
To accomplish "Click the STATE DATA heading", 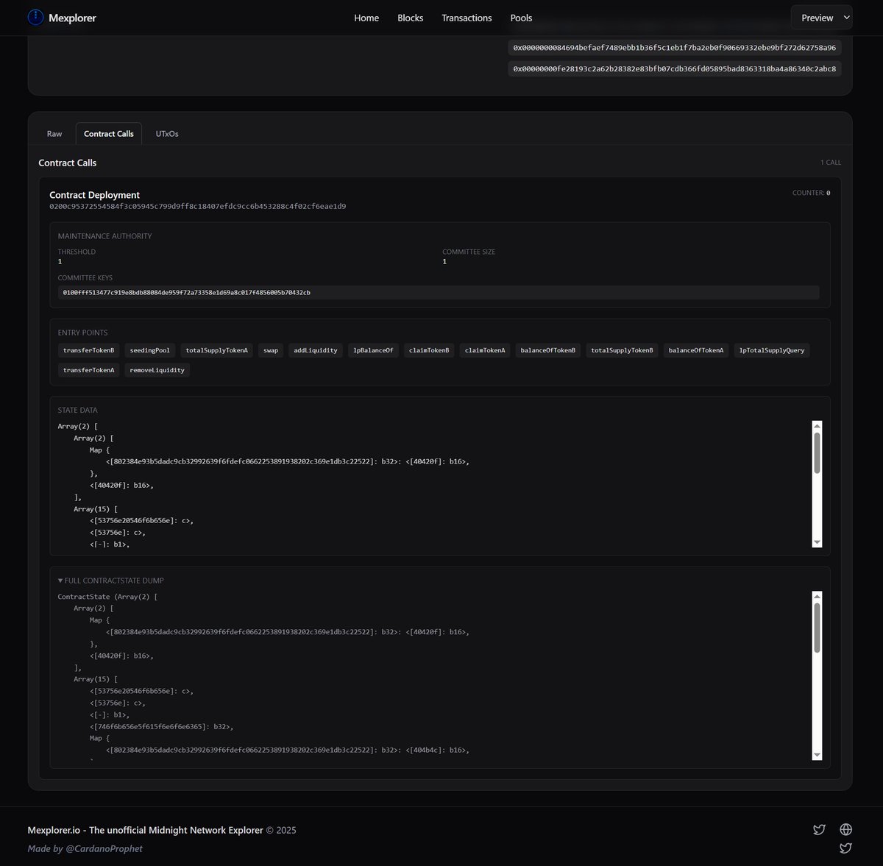I will (77, 410).
